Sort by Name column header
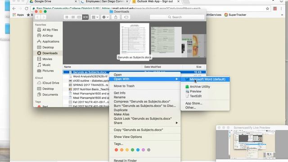The height and width of the screenshot is (162, 288). (102, 67)
